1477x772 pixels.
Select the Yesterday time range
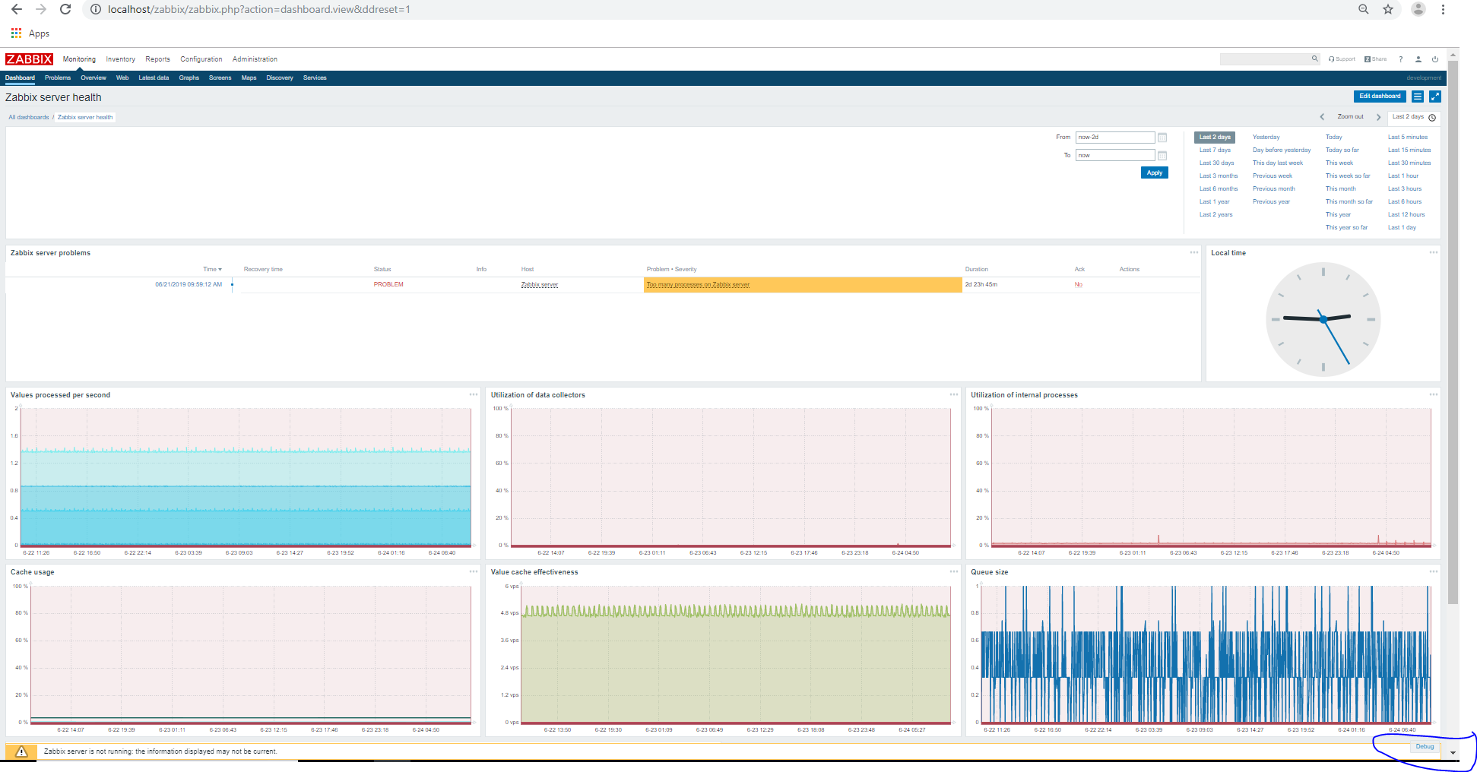1266,138
